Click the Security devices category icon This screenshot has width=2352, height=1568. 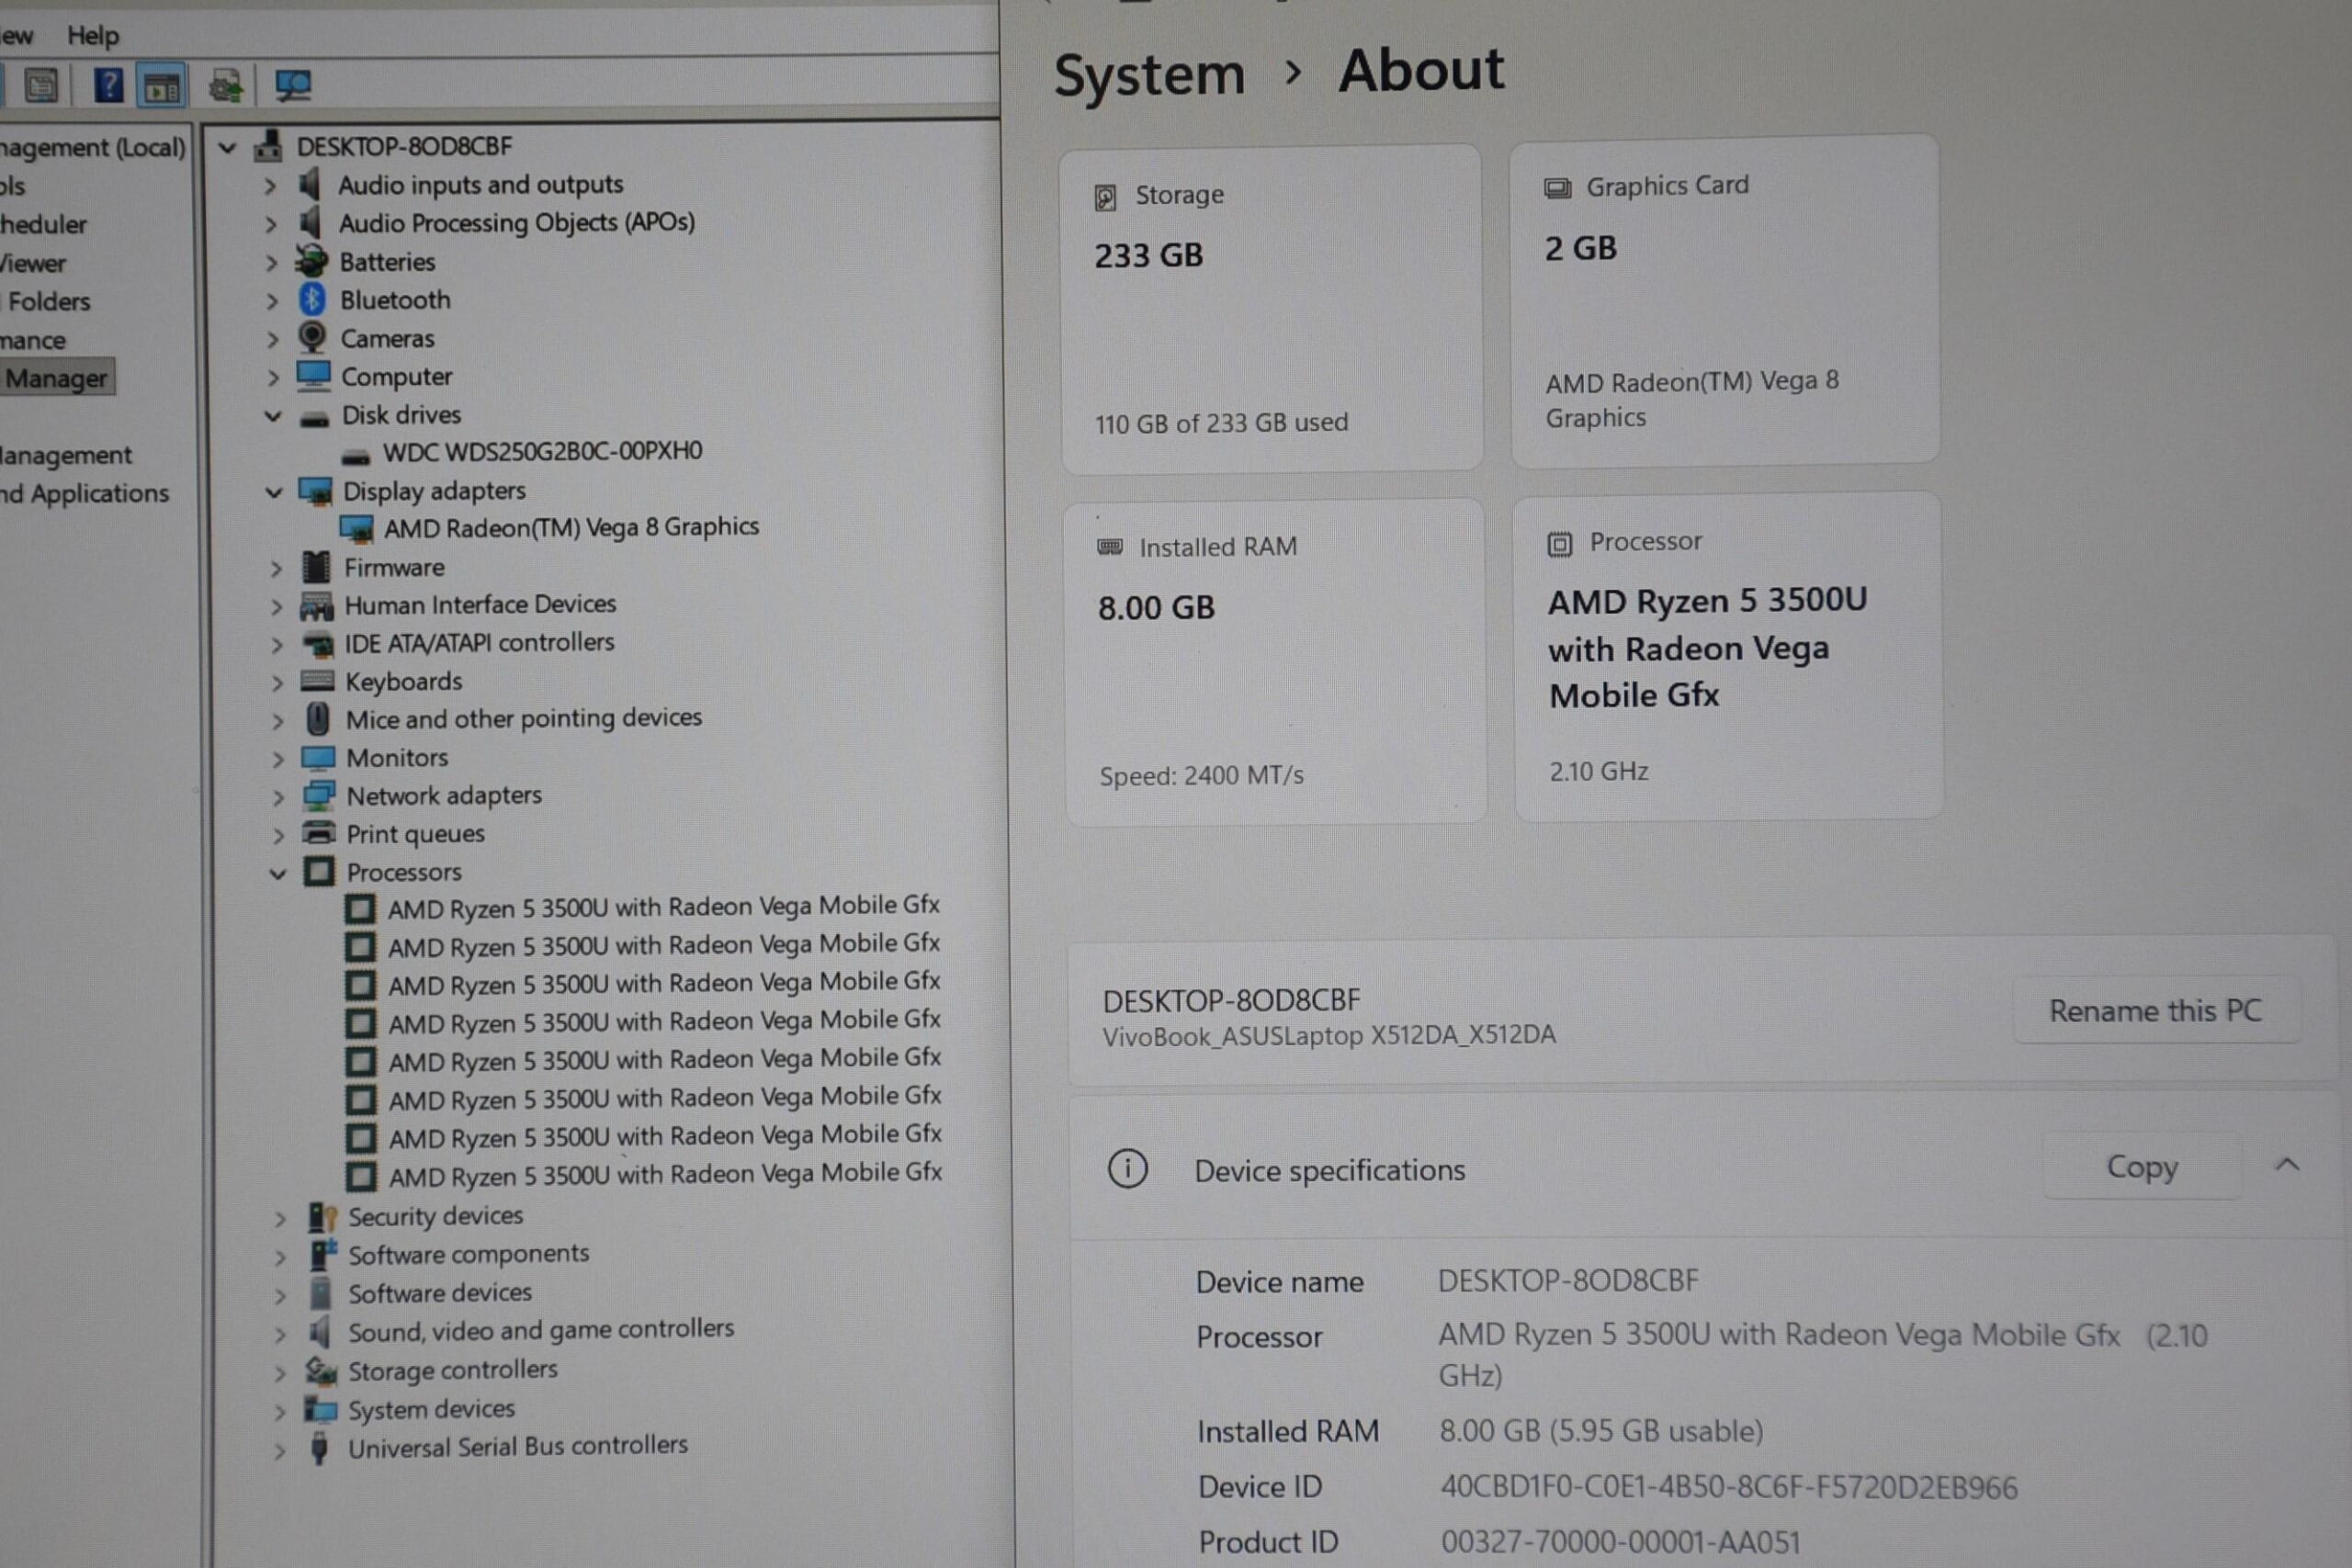click(322, 1216)
